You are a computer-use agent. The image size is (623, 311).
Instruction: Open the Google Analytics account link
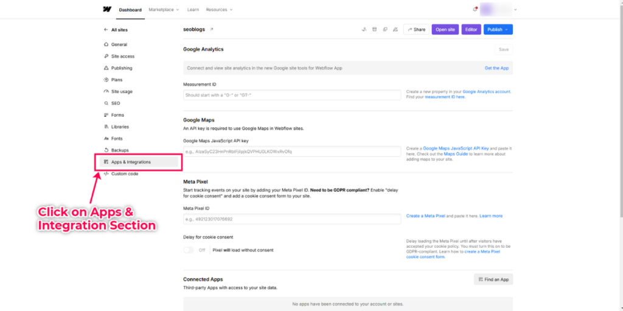[486, 92]
